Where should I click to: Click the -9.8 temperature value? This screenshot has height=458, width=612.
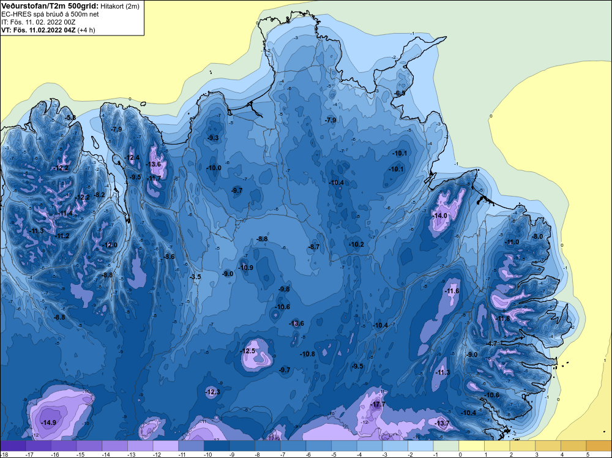[284, 289]
